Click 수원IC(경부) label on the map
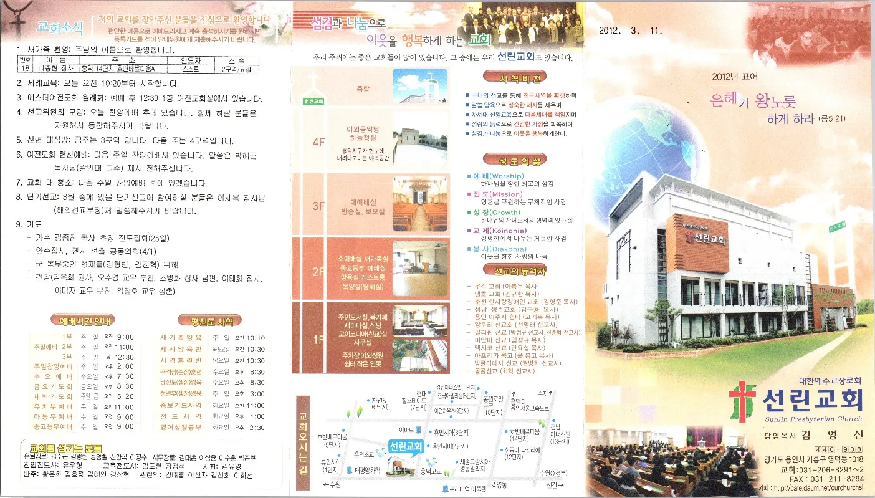Image resolution: width=875 pixels, height=498 pixels. (x=553, y=474)
